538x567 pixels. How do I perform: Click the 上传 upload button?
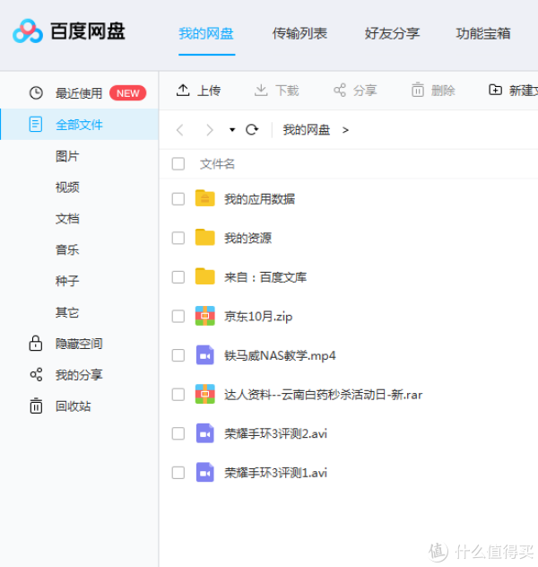[198, 91]
